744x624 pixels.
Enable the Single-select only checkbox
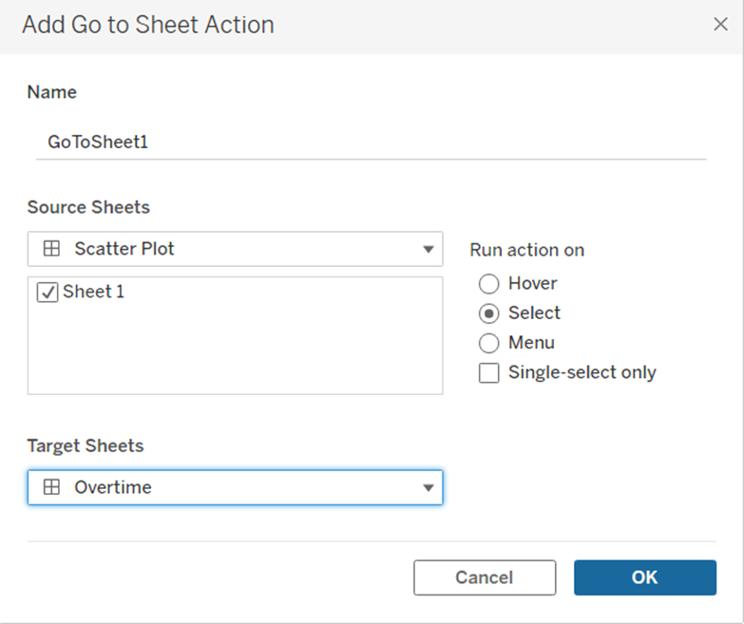(489, 373)
